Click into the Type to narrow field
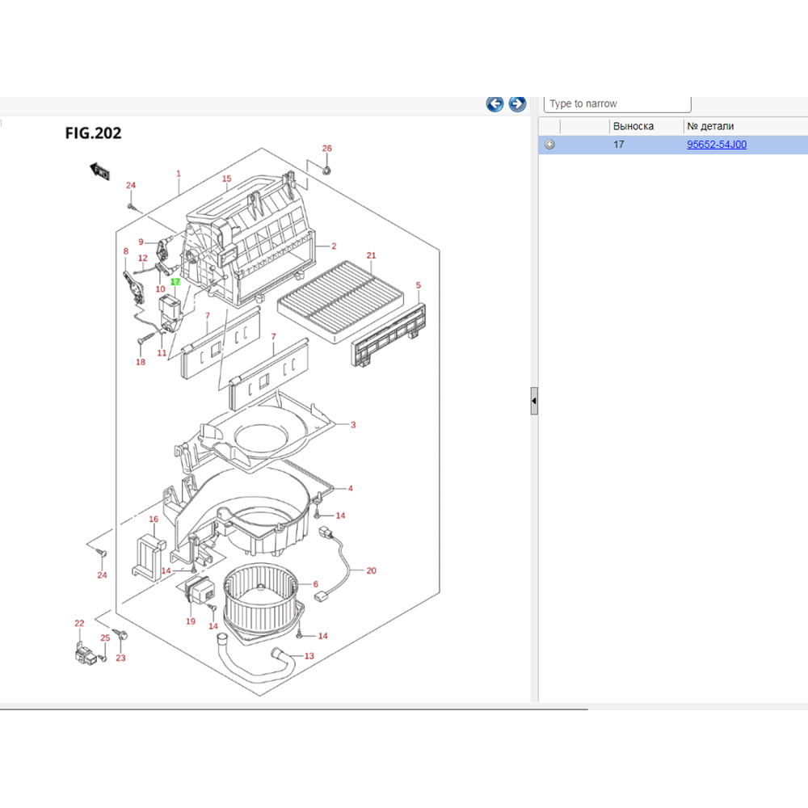The width and height of the screenshot is (808, 808). click(618, 104)
